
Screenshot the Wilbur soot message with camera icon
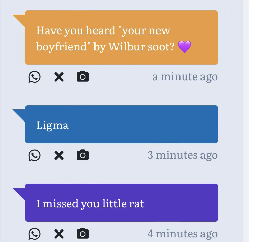(83, 77)
